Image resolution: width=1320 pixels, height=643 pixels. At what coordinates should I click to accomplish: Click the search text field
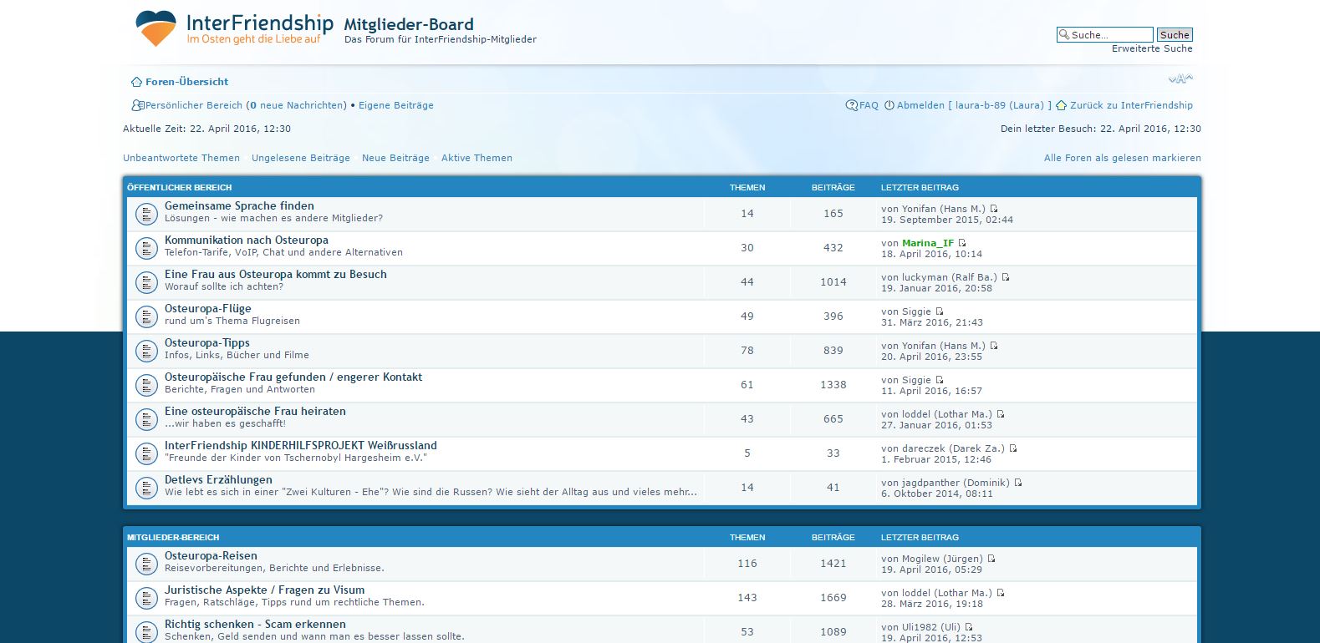click(x=1104, y=34)
